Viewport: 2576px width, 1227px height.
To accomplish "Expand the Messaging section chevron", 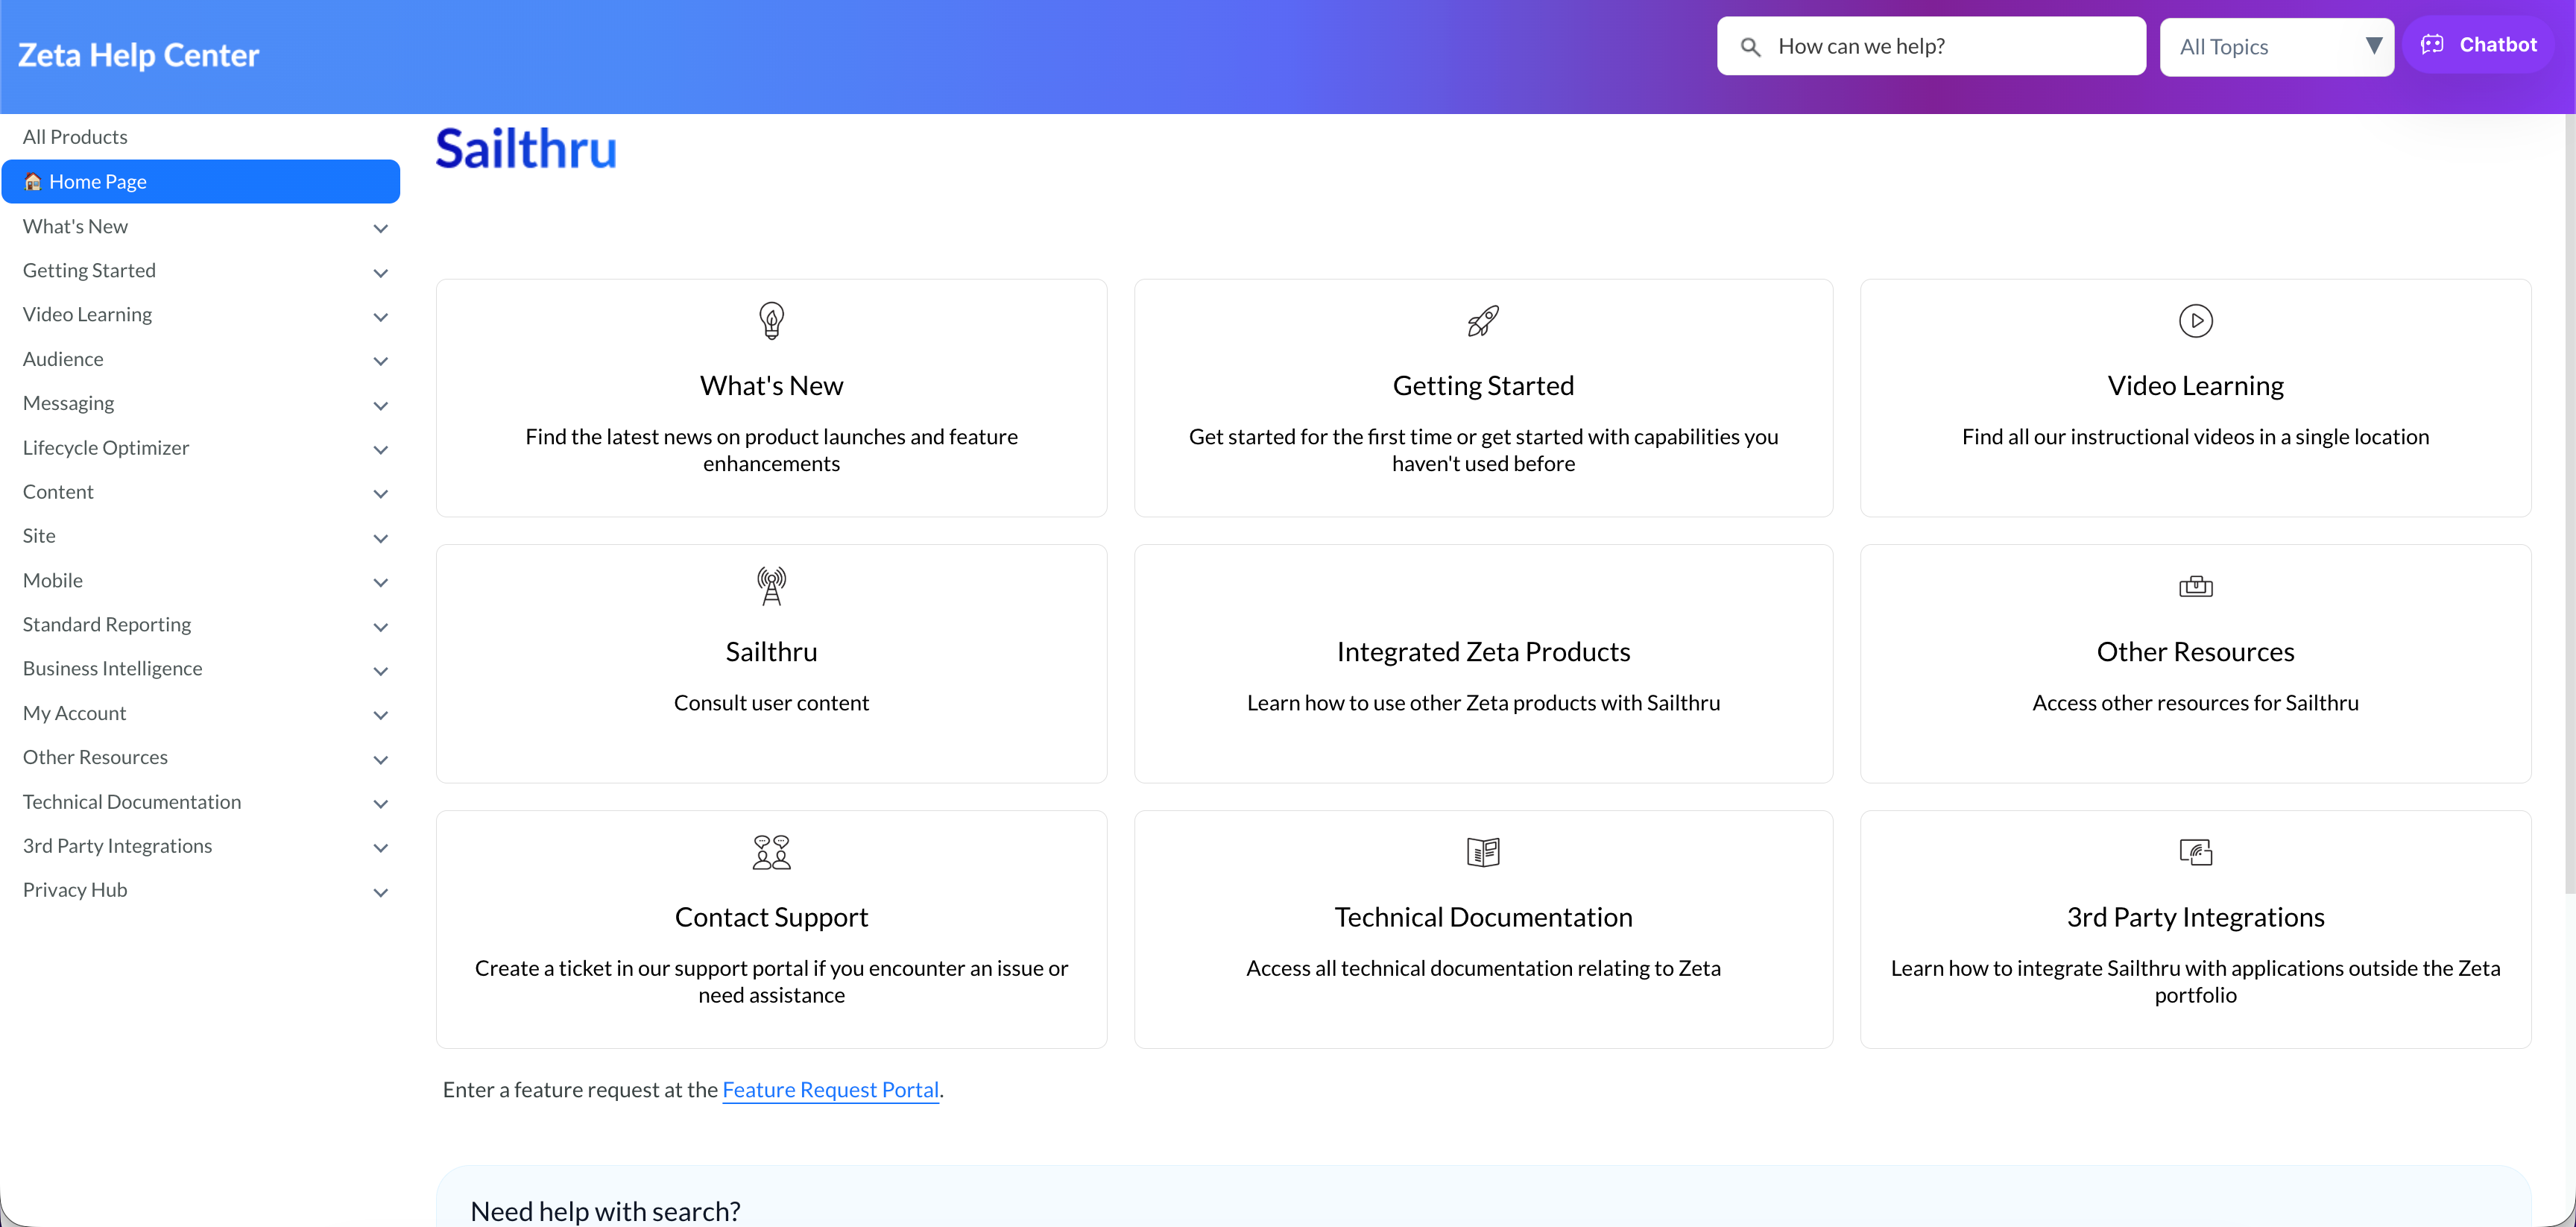I will point(380,405).
